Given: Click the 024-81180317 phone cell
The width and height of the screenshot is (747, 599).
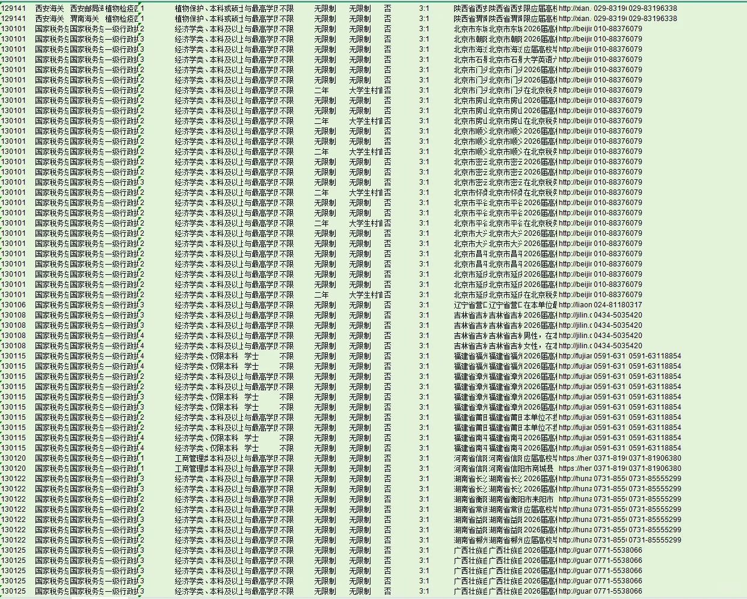Looking at the screenshot, I should pos(618,305).
